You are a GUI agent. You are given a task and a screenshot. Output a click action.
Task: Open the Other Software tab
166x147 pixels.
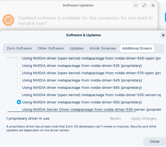(x=51, y=48)
